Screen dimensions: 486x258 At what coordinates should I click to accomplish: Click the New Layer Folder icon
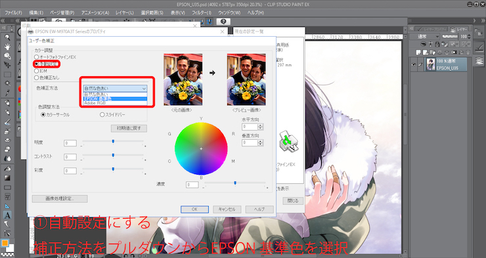[433, 53]
